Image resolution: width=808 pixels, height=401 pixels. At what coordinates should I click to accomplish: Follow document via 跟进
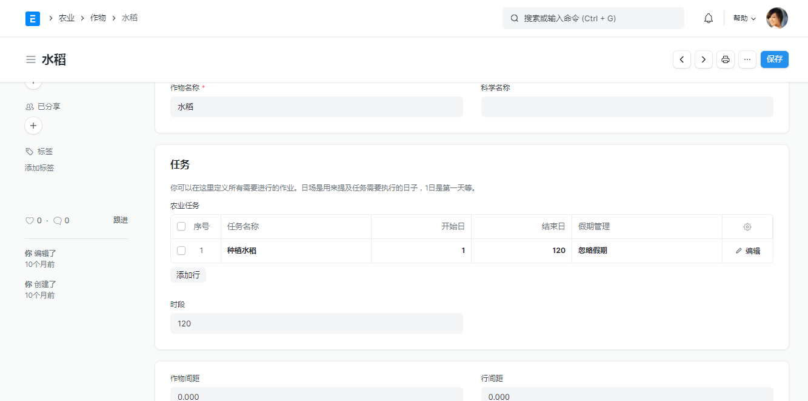pyautogui.click(x=121, y=220)
